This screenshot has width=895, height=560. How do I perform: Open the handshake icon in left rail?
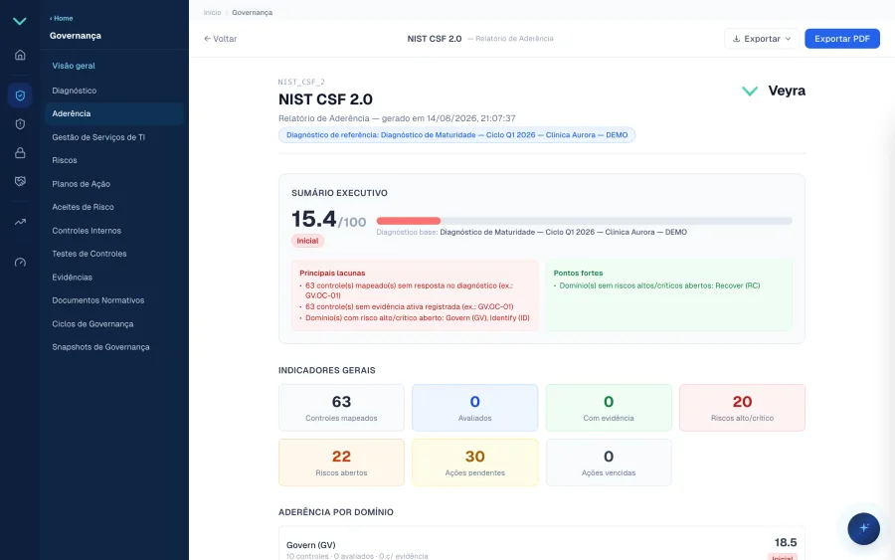(20, 181)
